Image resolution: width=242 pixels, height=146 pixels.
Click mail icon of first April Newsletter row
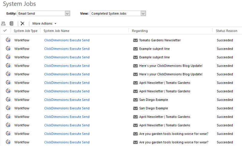135,83
